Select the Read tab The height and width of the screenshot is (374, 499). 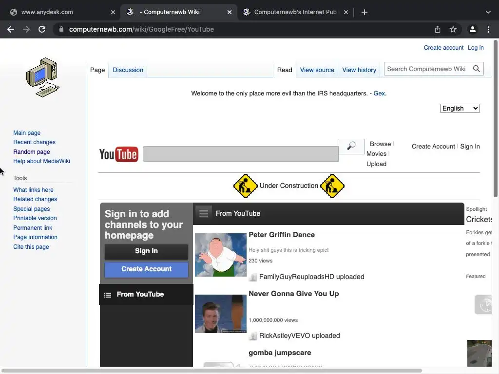click(x=285, y=70)
